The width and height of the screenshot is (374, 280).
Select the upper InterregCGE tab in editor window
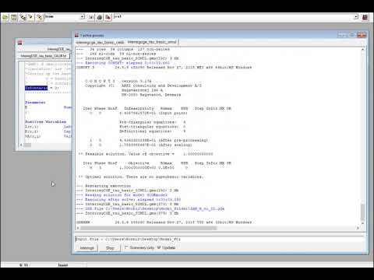click(x=58, y=49)
